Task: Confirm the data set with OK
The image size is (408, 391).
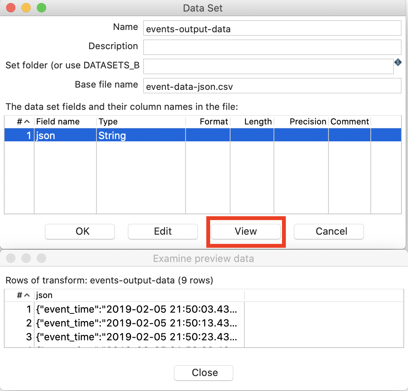Action: click(x=80, y=231)
